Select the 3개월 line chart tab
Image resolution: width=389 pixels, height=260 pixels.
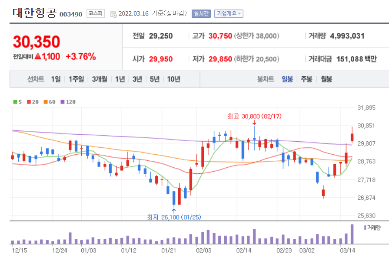(100, 79)
